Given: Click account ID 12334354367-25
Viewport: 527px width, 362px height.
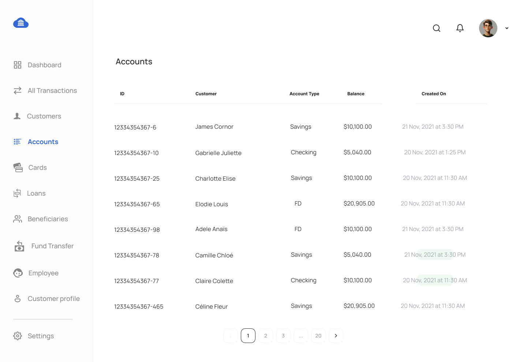Looking at the screenshot, I should [137, 179].
